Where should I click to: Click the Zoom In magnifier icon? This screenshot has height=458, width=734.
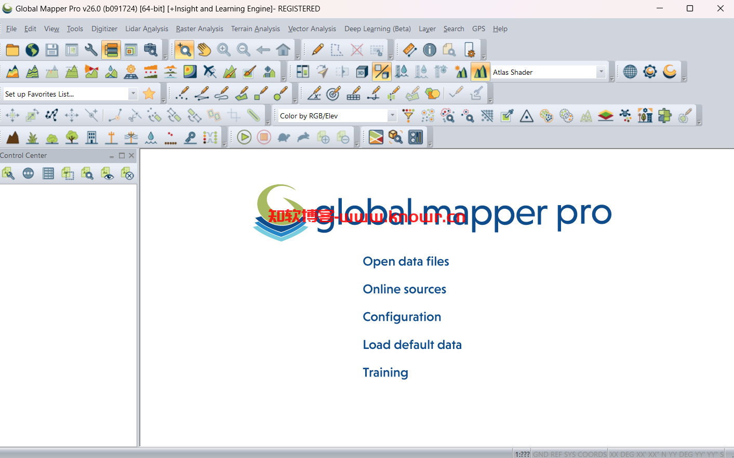click(224, 50)
